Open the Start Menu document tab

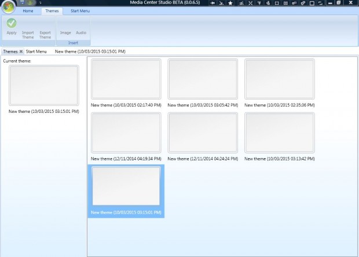36,52
